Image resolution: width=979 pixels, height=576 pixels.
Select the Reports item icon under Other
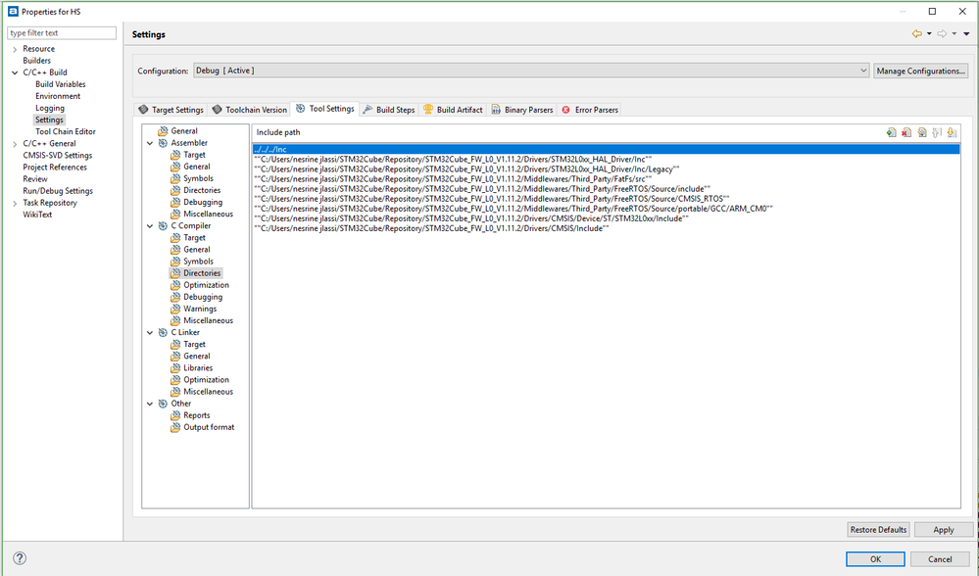pos(175,415)
